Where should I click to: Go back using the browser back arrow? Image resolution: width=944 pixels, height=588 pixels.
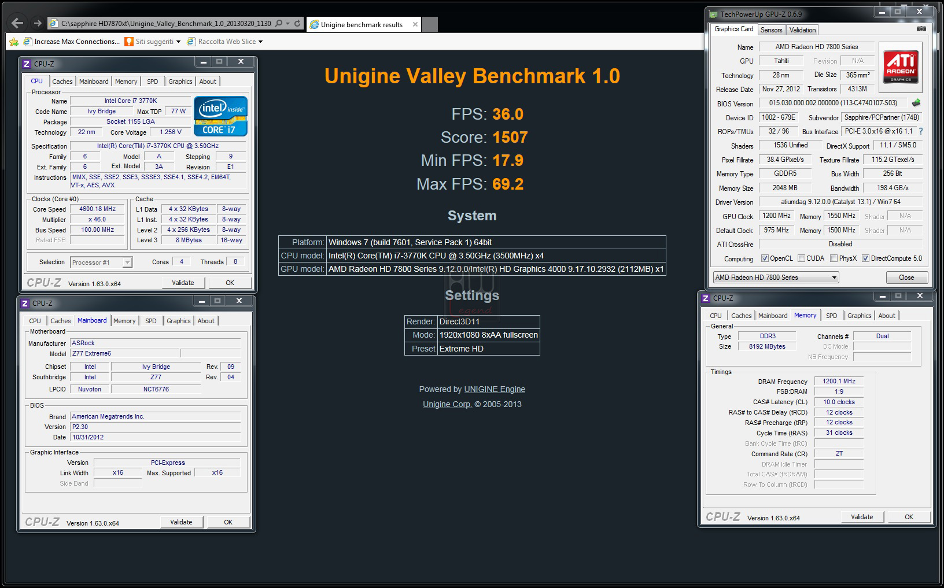(17, 23)
